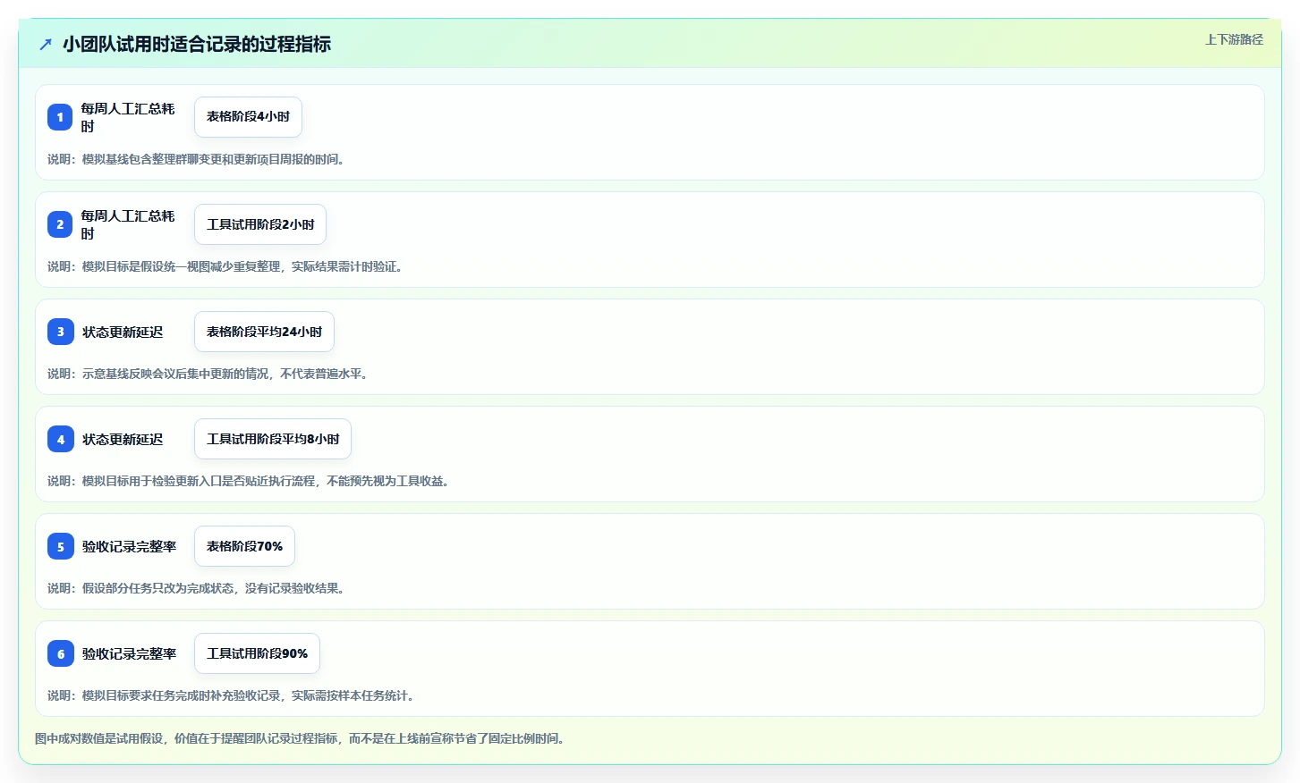This screenshot has height=783, width=1300.
Task: Click the 上下游路径 label in the header
Action: pos(1234,39)
